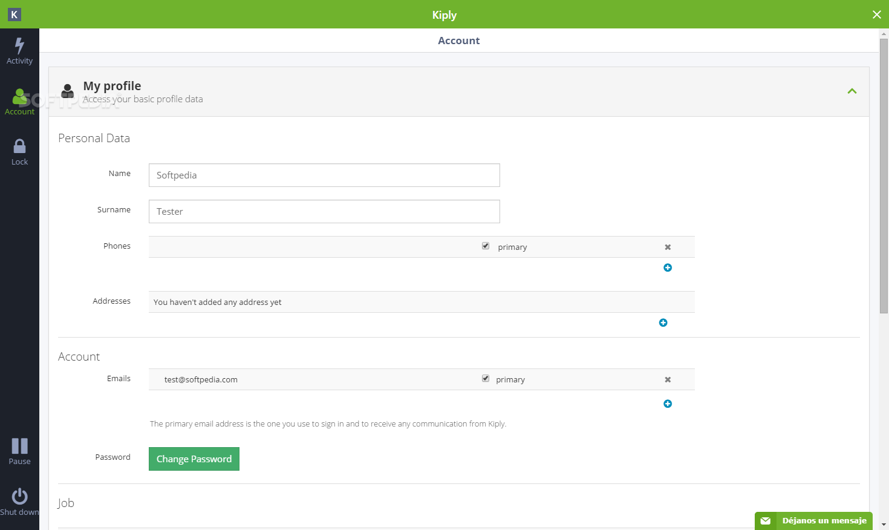Click the My profile person icon
The image size is (889, 530).
pos(68,91)
